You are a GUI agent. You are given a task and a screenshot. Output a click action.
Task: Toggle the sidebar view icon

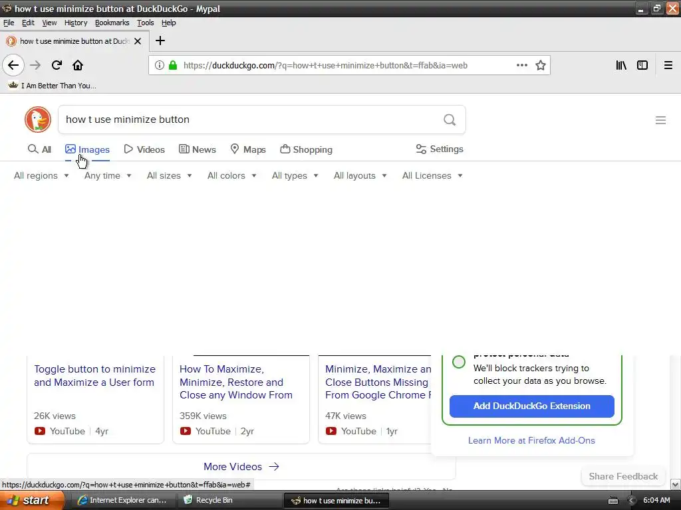point(642,66)
